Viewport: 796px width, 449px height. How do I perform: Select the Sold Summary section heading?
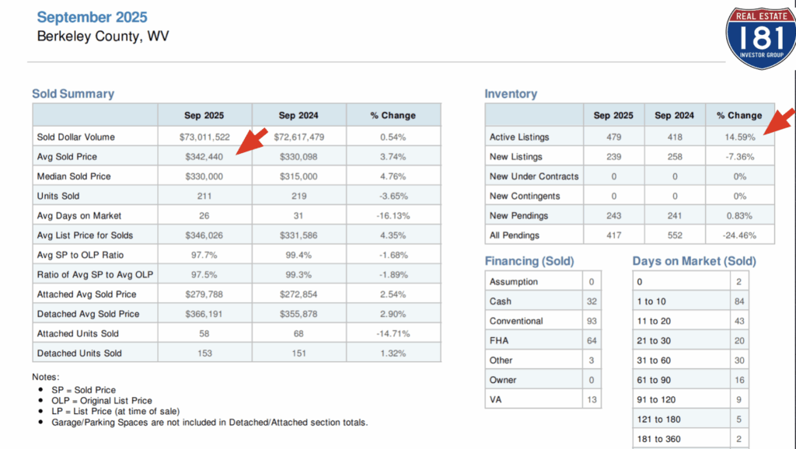73,94
